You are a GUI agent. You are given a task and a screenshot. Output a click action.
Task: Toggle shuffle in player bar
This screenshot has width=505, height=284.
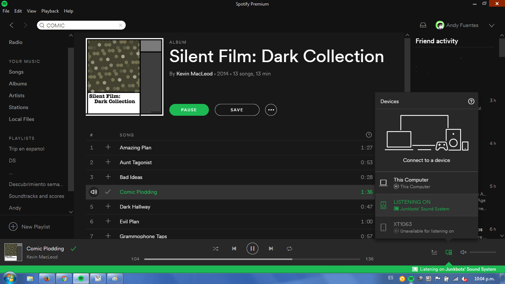click(216, 248)
